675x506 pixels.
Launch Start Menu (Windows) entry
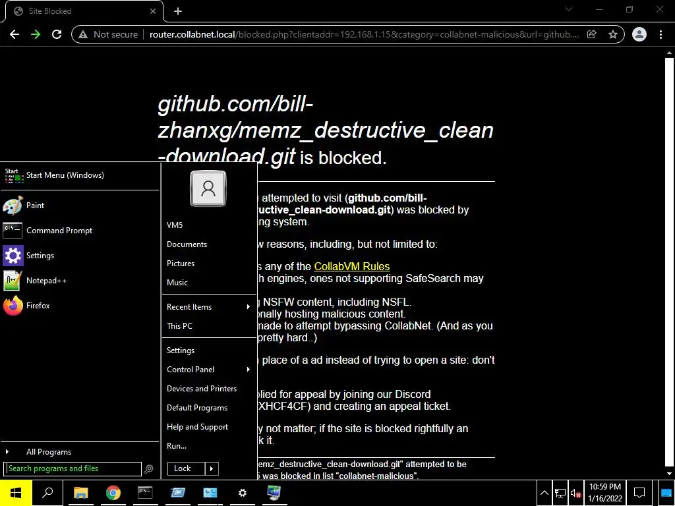point(80,175)
